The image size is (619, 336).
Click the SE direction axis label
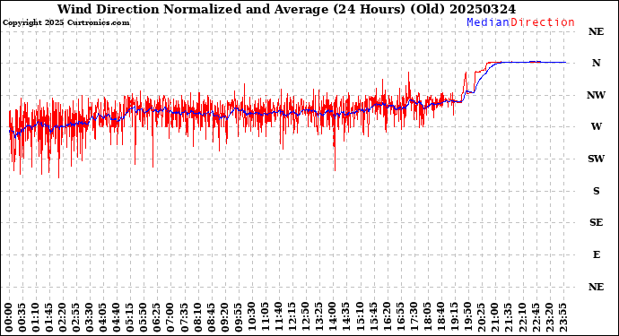(596, 223)
